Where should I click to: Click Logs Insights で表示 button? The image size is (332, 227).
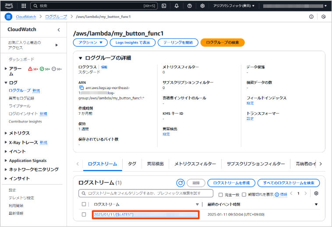[133, 42]
